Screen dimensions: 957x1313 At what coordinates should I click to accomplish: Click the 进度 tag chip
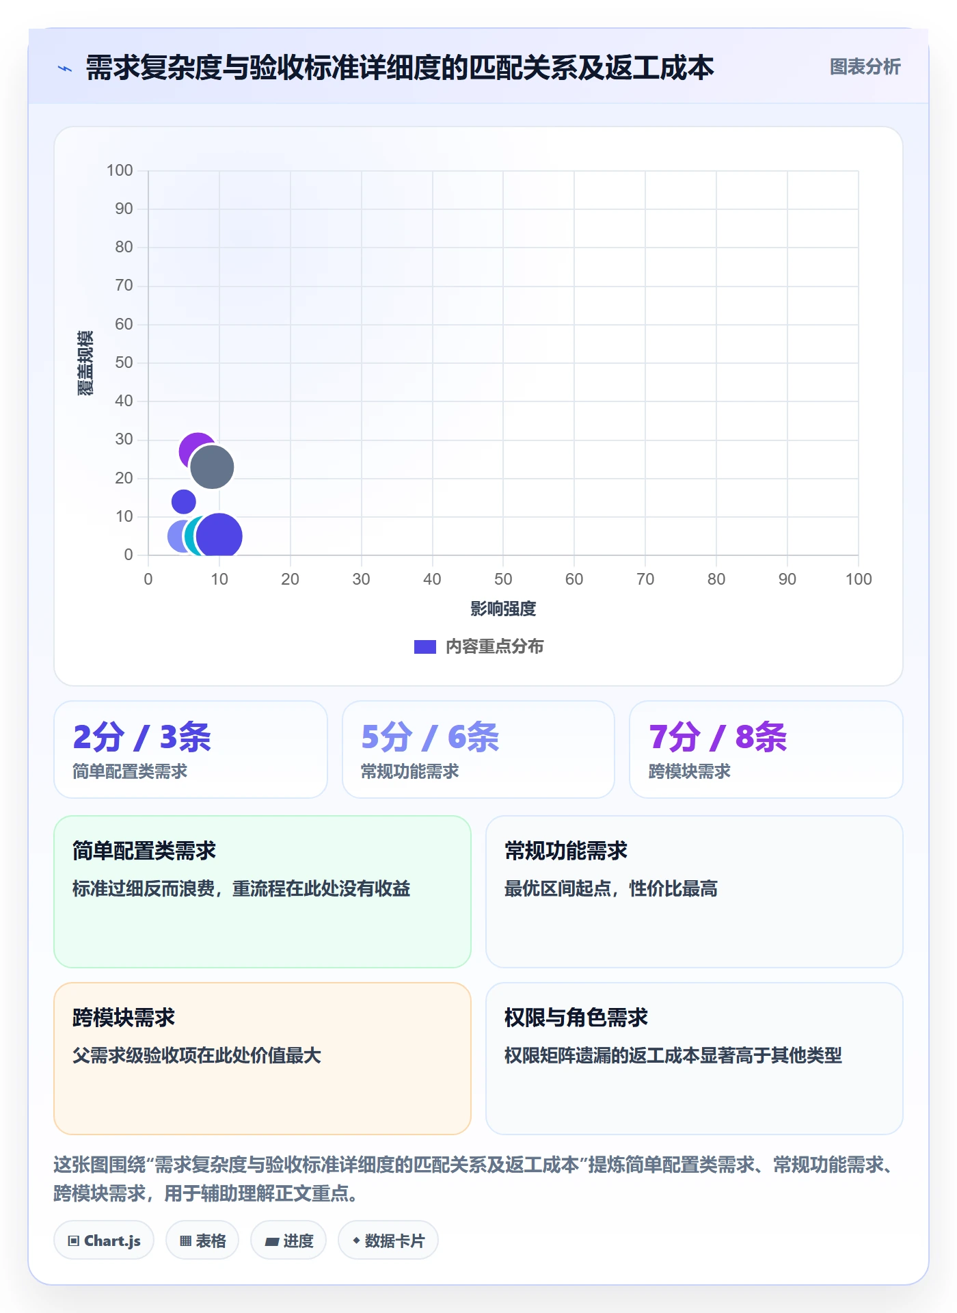click(x=288, y=1240)
